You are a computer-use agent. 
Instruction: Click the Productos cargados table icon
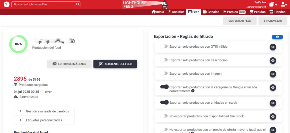coord(16,85)
